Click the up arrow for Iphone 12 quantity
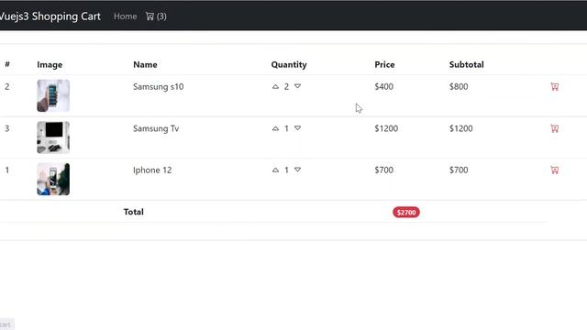 coord(275,170)
